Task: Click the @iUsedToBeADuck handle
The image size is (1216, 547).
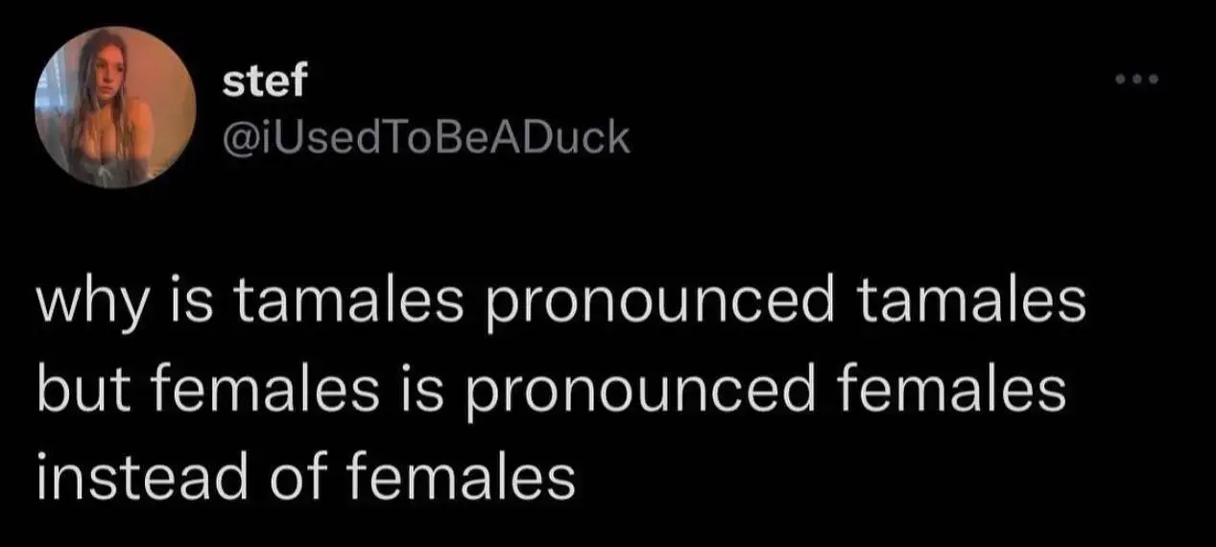Action: tap(426, 139)
